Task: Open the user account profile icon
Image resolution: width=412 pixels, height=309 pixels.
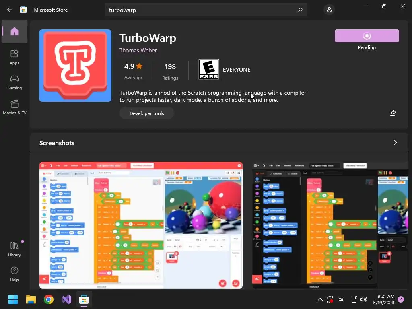Action: tap(329, 10)
